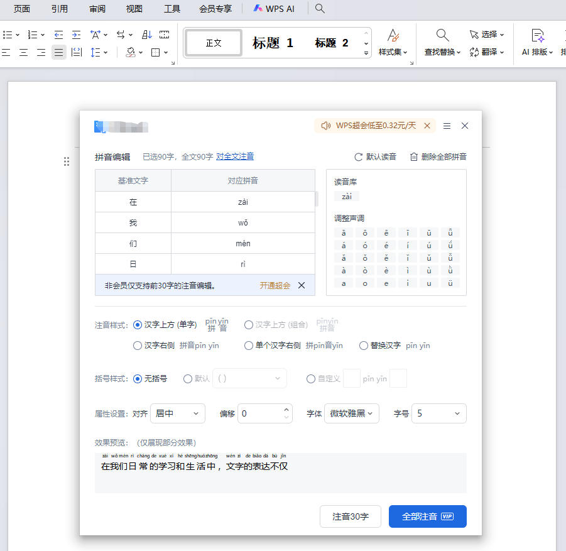Click the 全部注音 VIP button

point(427,516)
